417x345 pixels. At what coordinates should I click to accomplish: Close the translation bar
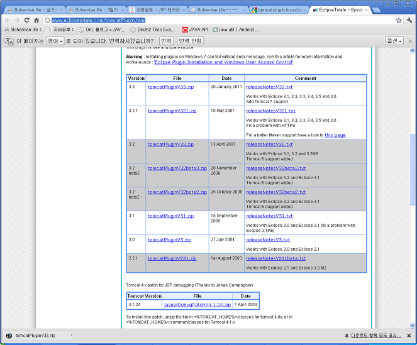point(410,41)
